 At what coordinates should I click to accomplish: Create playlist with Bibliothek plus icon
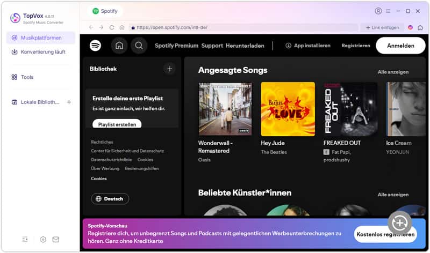[169, 69]
